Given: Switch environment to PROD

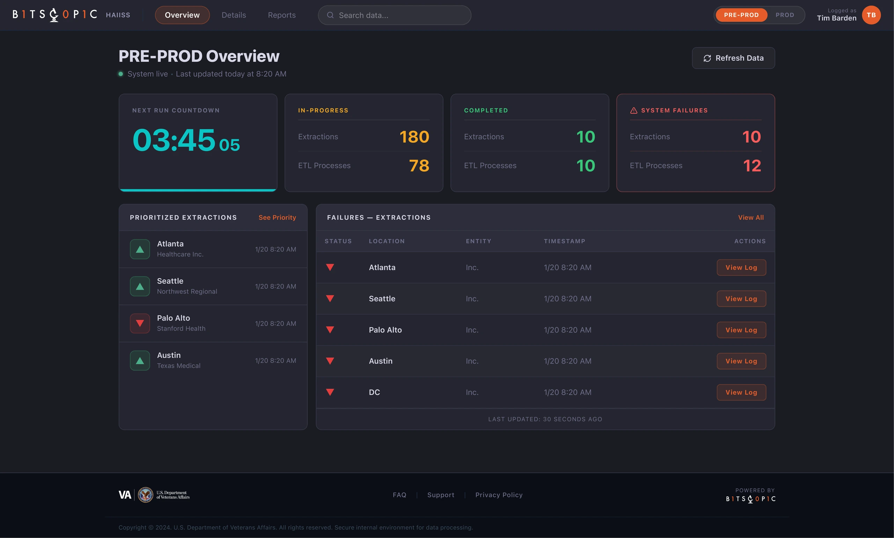Looking at the screenshot, I should 785,15.
